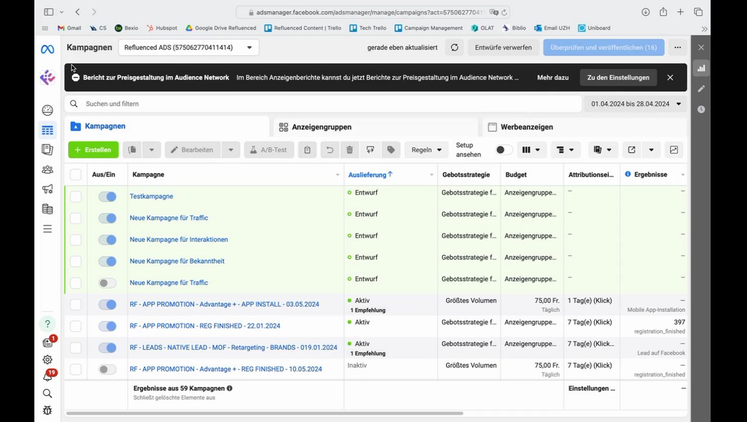Toggle Testkampagne campaign off

(x=107, y=196)
